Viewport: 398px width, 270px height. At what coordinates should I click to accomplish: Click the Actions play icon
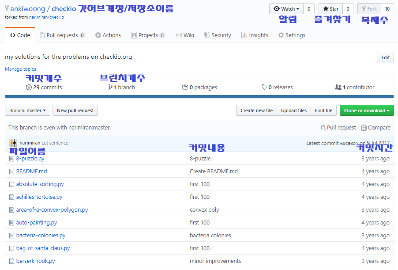(98, 35)
